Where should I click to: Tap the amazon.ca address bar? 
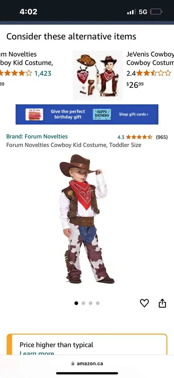87,363
